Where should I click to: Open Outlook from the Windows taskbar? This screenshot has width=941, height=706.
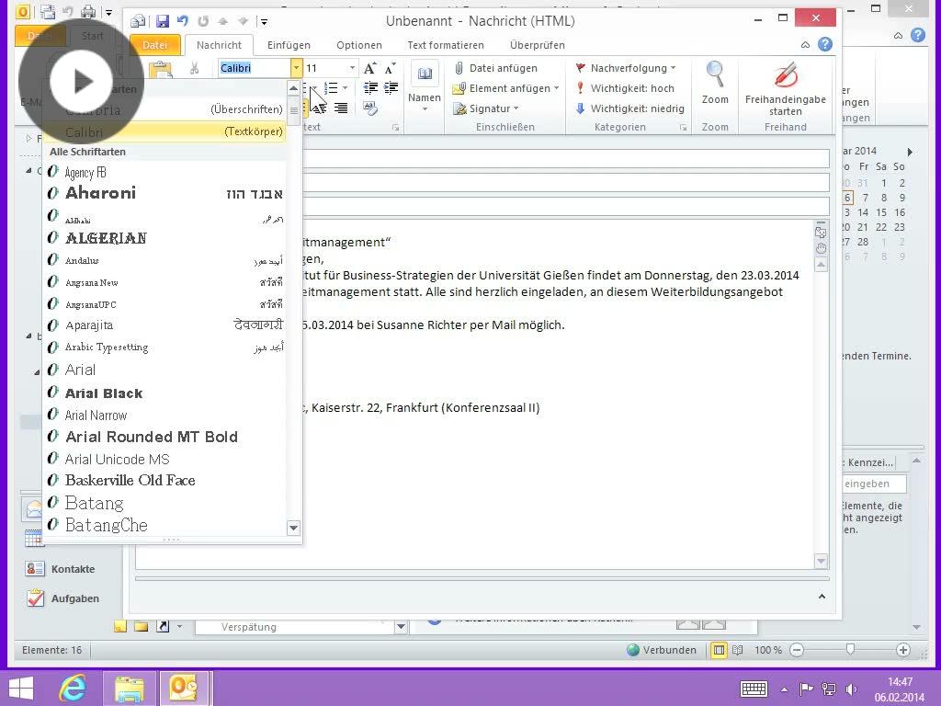184,687
